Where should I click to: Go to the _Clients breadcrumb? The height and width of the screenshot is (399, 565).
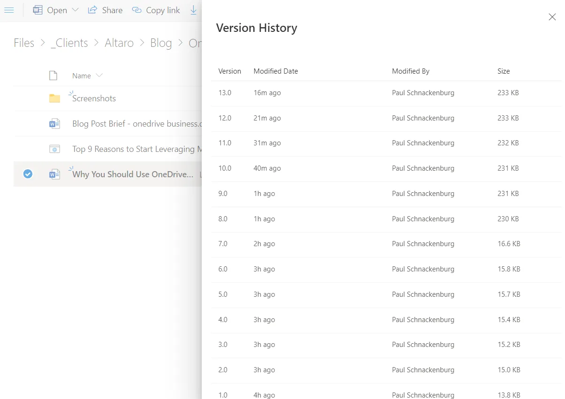point(69,43)
